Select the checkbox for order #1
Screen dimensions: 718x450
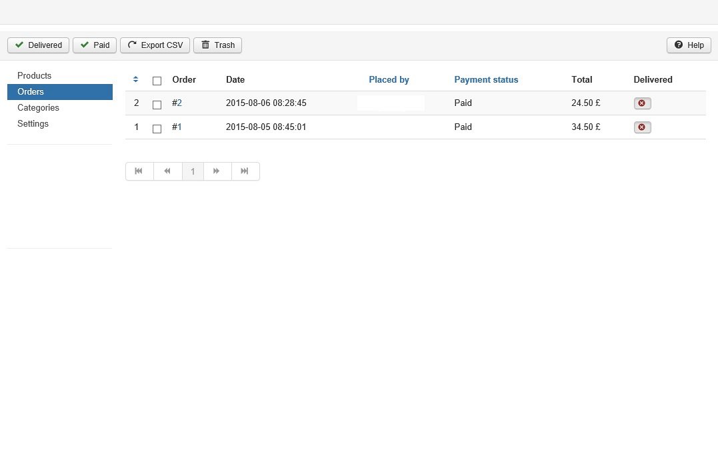click(x=157, y=129)
